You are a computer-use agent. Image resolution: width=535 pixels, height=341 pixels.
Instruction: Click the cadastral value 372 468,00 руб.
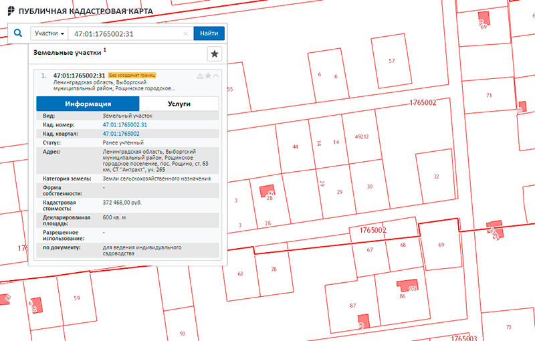(x=122, y=203)
